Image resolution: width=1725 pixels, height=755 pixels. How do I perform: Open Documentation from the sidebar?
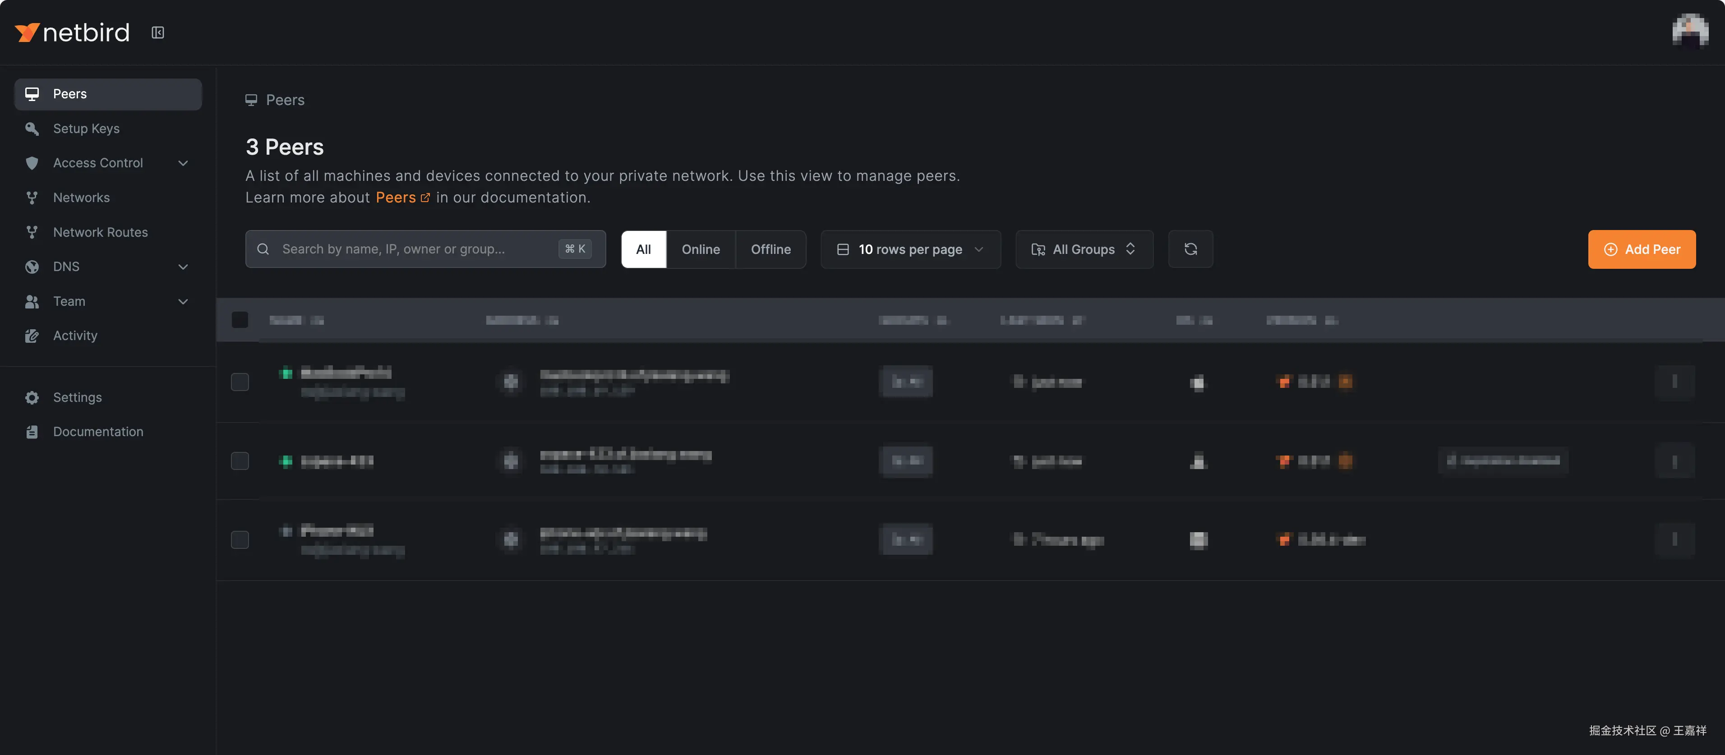(98, 432)
